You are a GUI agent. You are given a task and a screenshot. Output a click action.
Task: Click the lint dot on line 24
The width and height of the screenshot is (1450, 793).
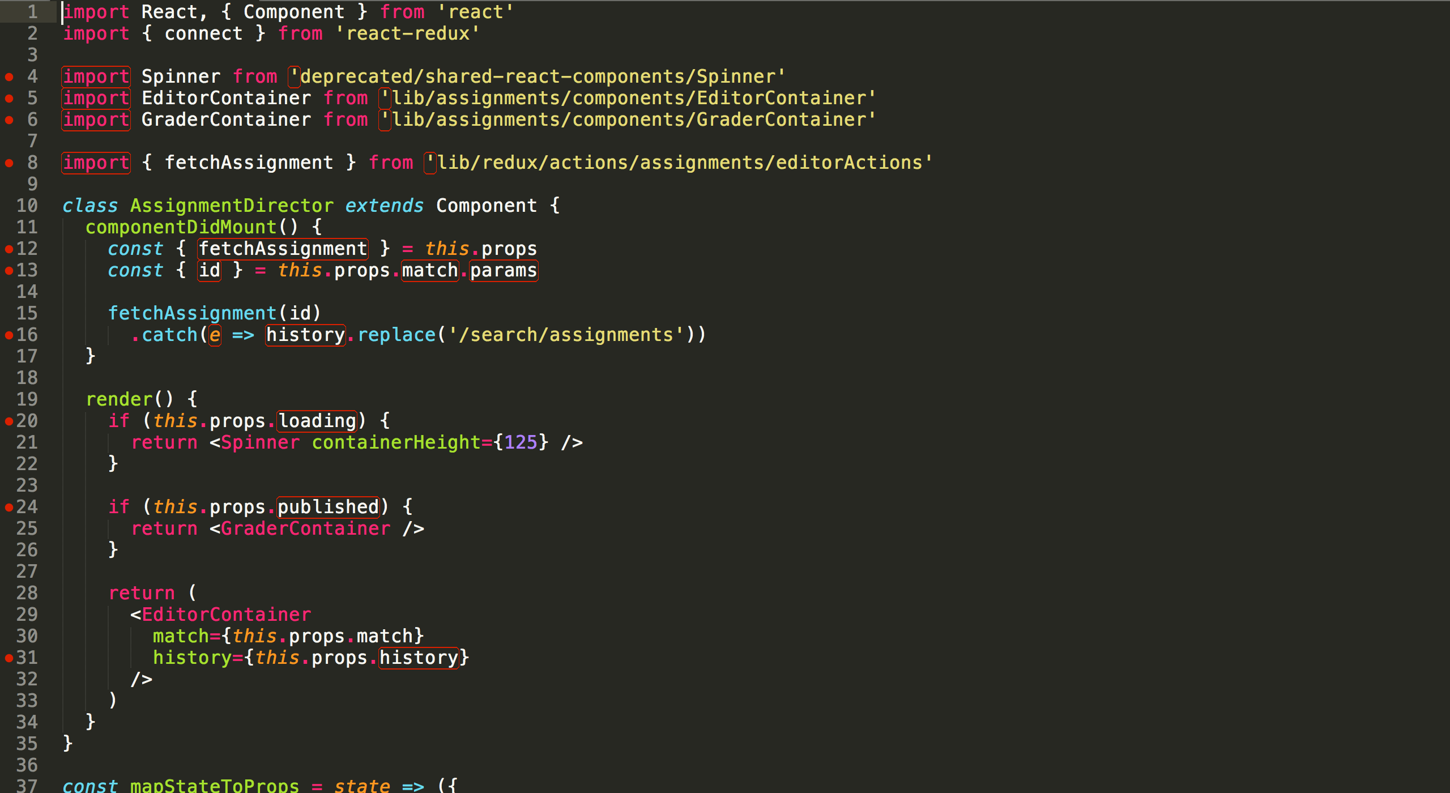pyautogui.click(x=9, y=508)
